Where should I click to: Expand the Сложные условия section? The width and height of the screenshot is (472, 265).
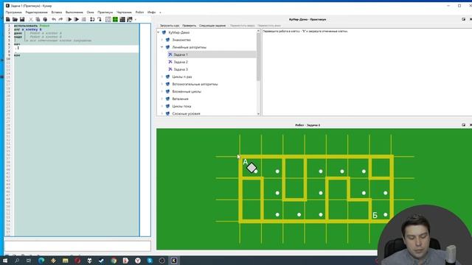[162, 113]
